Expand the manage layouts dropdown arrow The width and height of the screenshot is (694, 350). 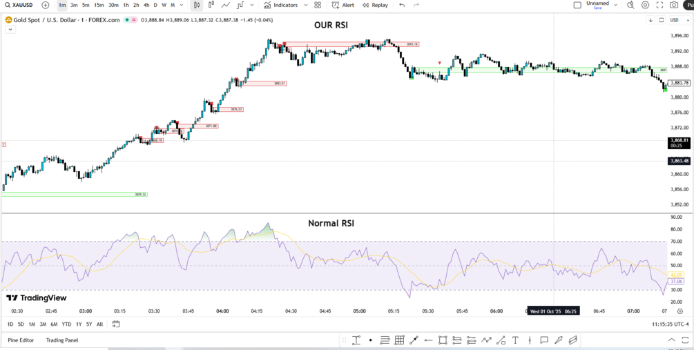click(617, 6)
